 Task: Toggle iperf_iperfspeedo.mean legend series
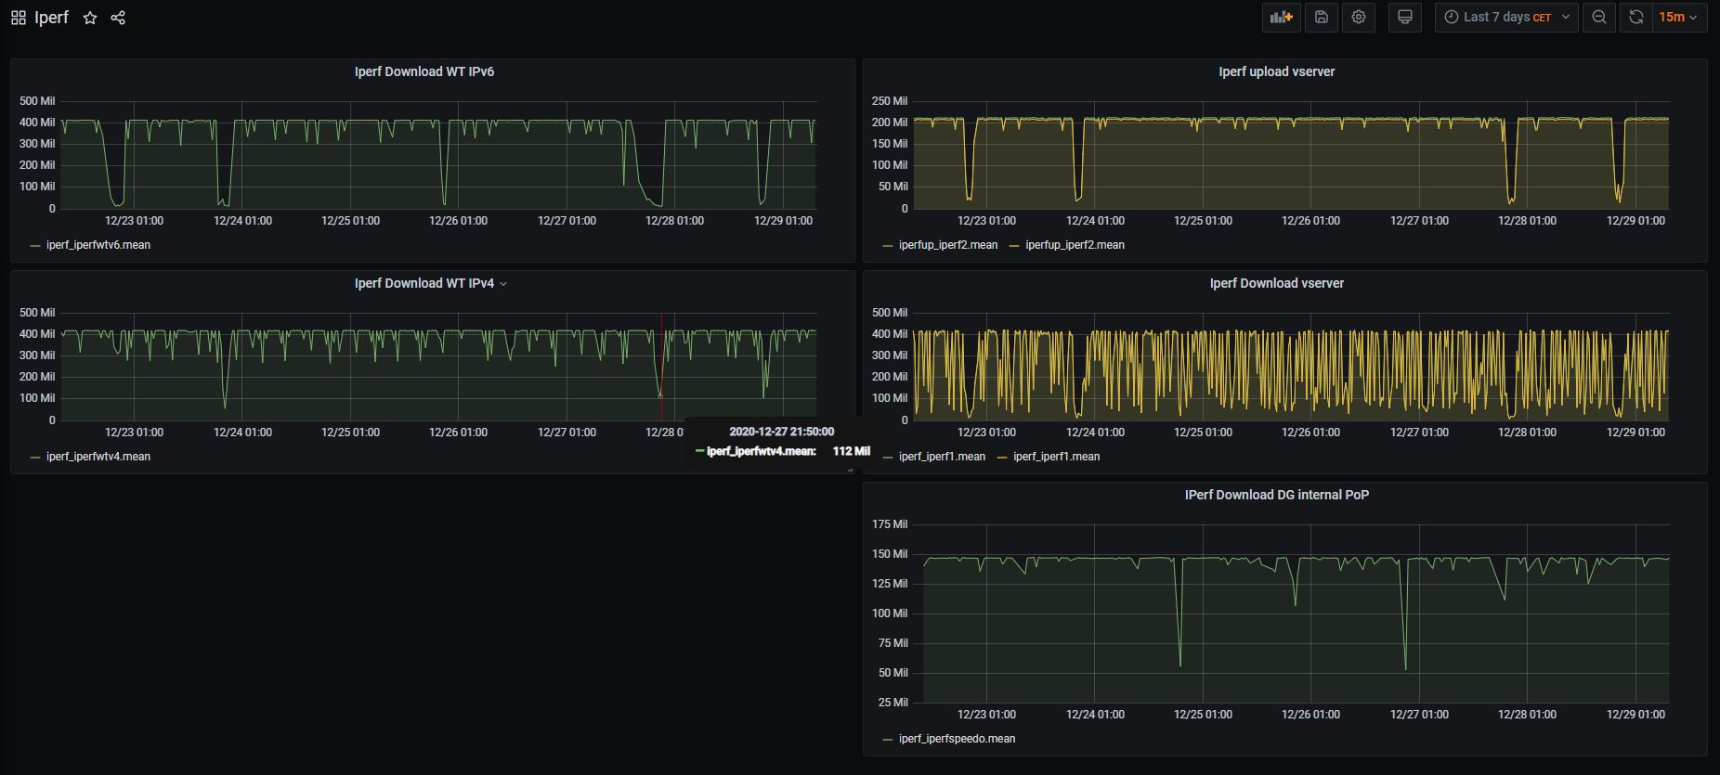click(x=957, y=739)
